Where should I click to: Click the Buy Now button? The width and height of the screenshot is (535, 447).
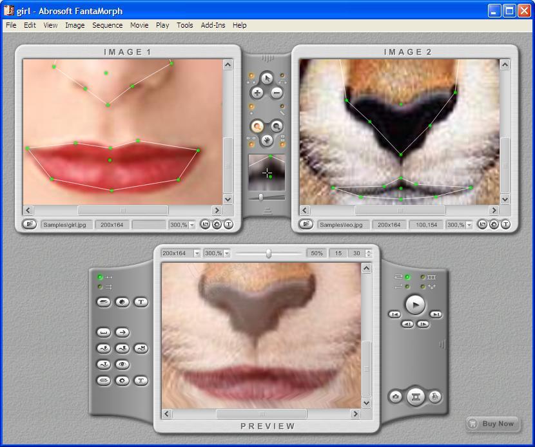click(x=492, y=424)
